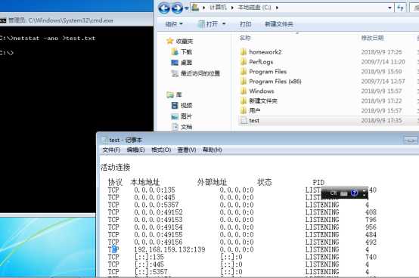Viewport: 419px width, 278px height.
Task: Click the Explorer back navigation arrow
Action: pos(164,8)
